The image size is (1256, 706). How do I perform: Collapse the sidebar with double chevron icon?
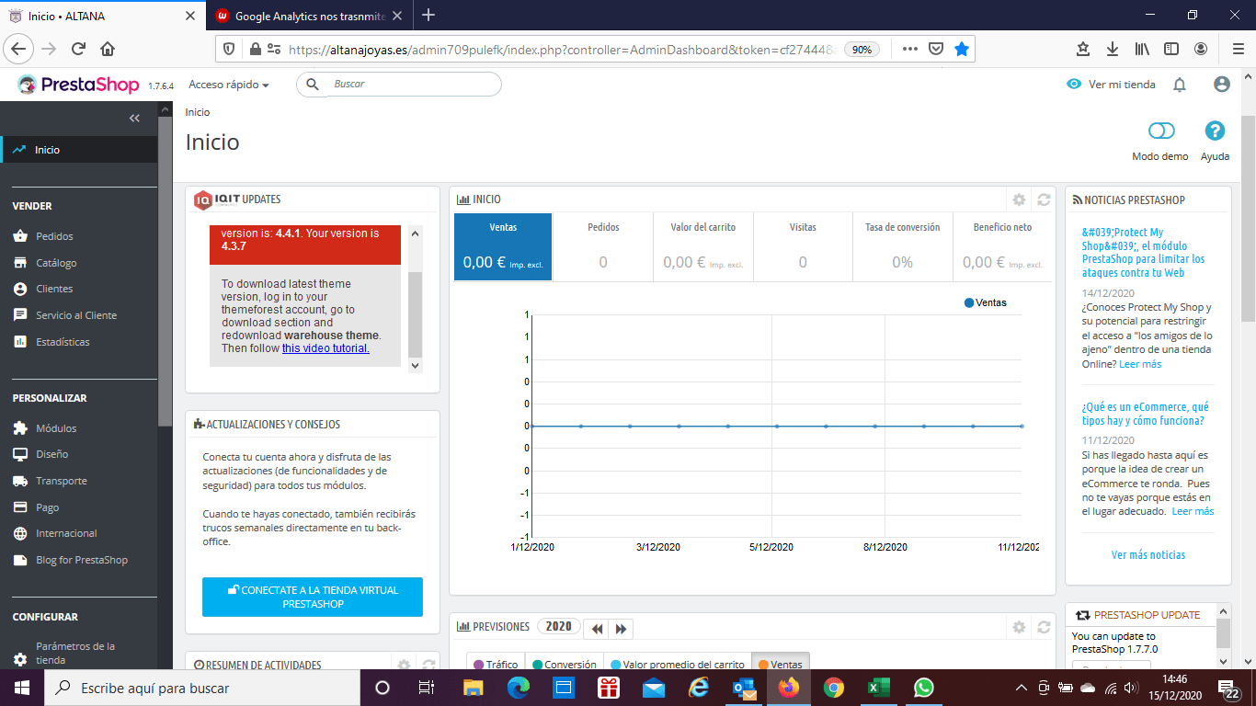point(134,119)
